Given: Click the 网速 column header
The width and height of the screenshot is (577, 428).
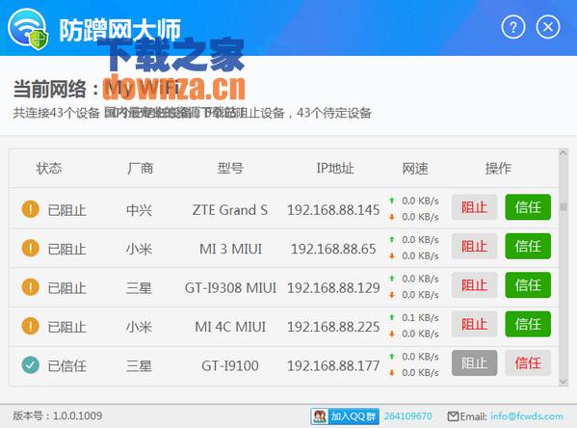Looking at the screenshot, I should 415,169.
